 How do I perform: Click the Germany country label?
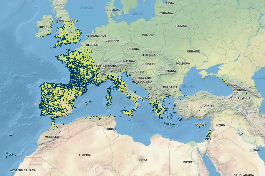[x=112, y=41]
